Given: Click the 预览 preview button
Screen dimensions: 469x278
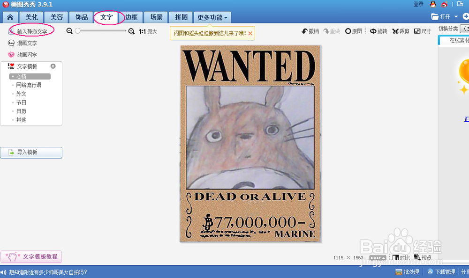Looking at the screenshot, I should [423, 257].
